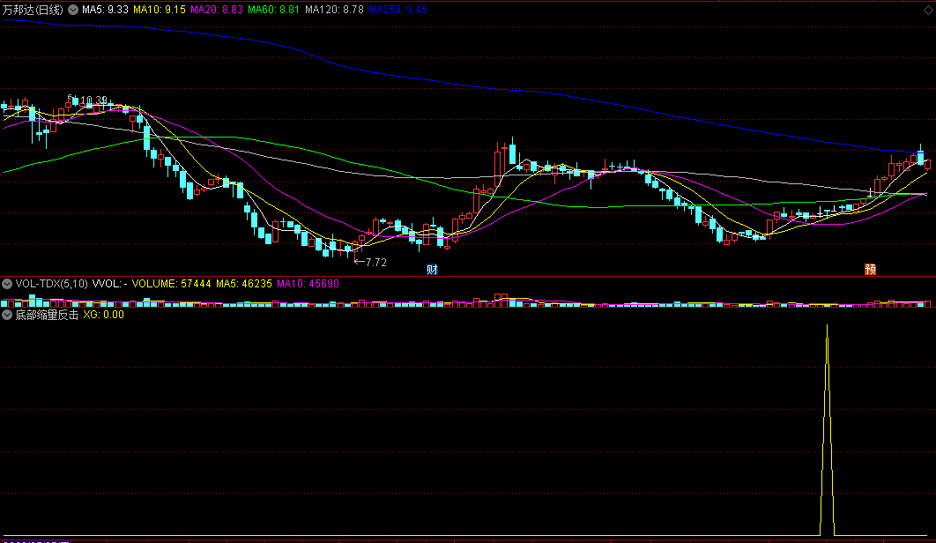
Task: Open the 预 earnings forecast marker
Action: [870, 270]
